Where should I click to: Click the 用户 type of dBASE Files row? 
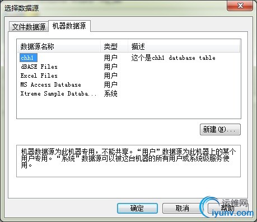(x=111, y=67)
